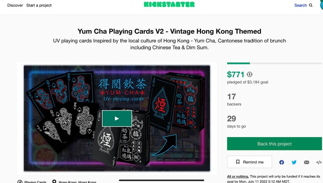
Task: Open the Kickstarter logo homepage
Action: click(169, 4)
